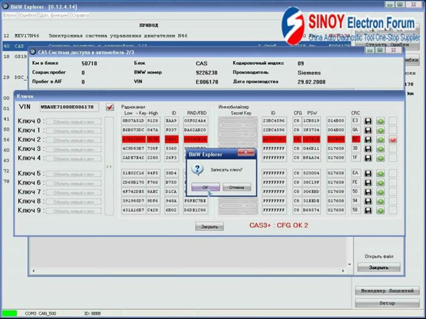Click Стереть Ошибки button
The image size is (426, 319).
[x=387, y=45]
